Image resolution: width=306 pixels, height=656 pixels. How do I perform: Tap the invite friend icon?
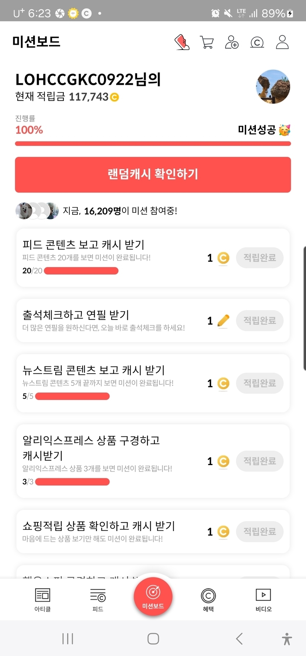(232, 42)
